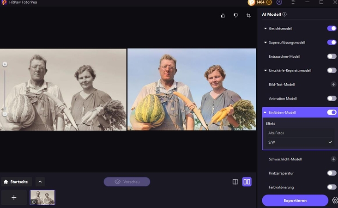Expand the Gesichtsmodell options arrow

point(266,29)
